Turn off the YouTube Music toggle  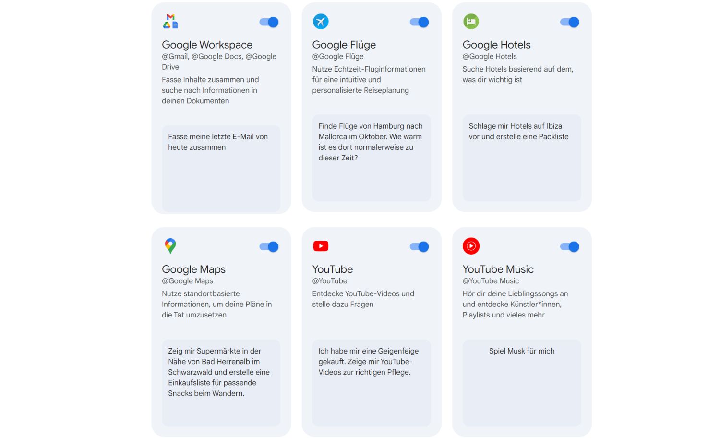570,247
